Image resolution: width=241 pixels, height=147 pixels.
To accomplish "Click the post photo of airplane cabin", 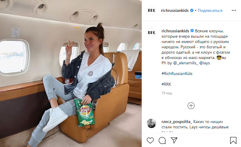I will click(x=71, y=73).
